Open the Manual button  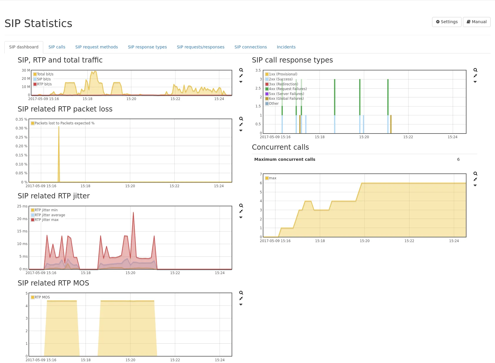tap(476, 22)
